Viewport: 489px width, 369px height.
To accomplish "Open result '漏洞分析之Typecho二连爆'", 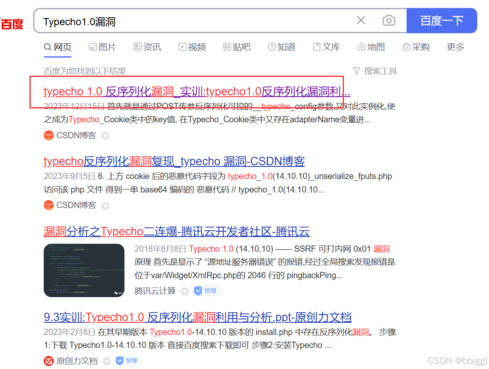I will coord(177,232).
